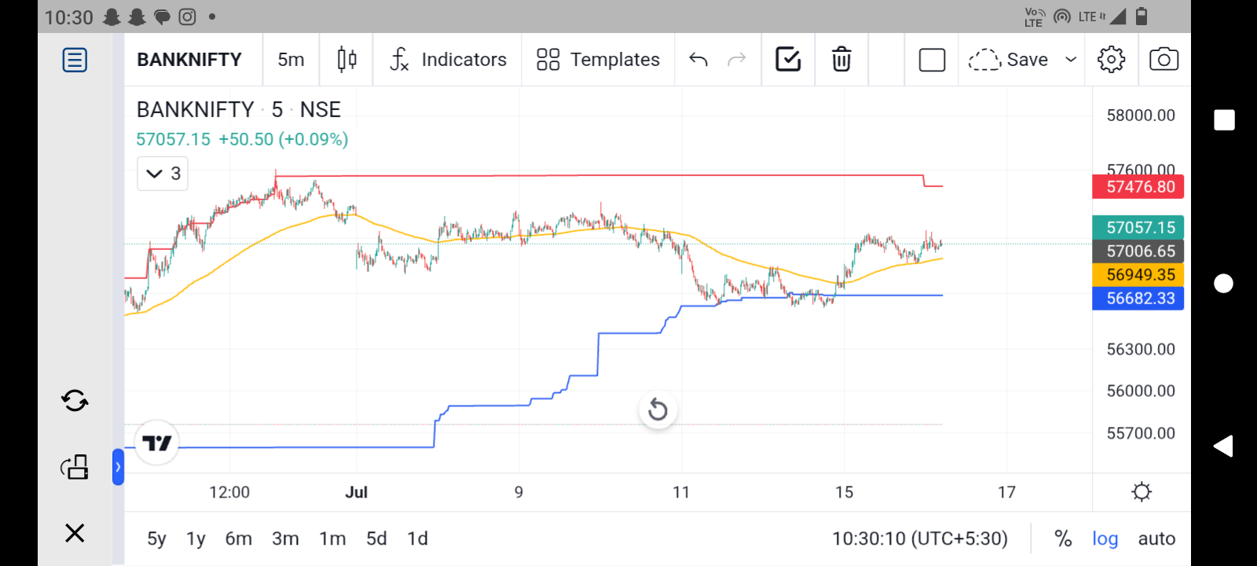Tap the Android back triangle button

[1223, 446]
